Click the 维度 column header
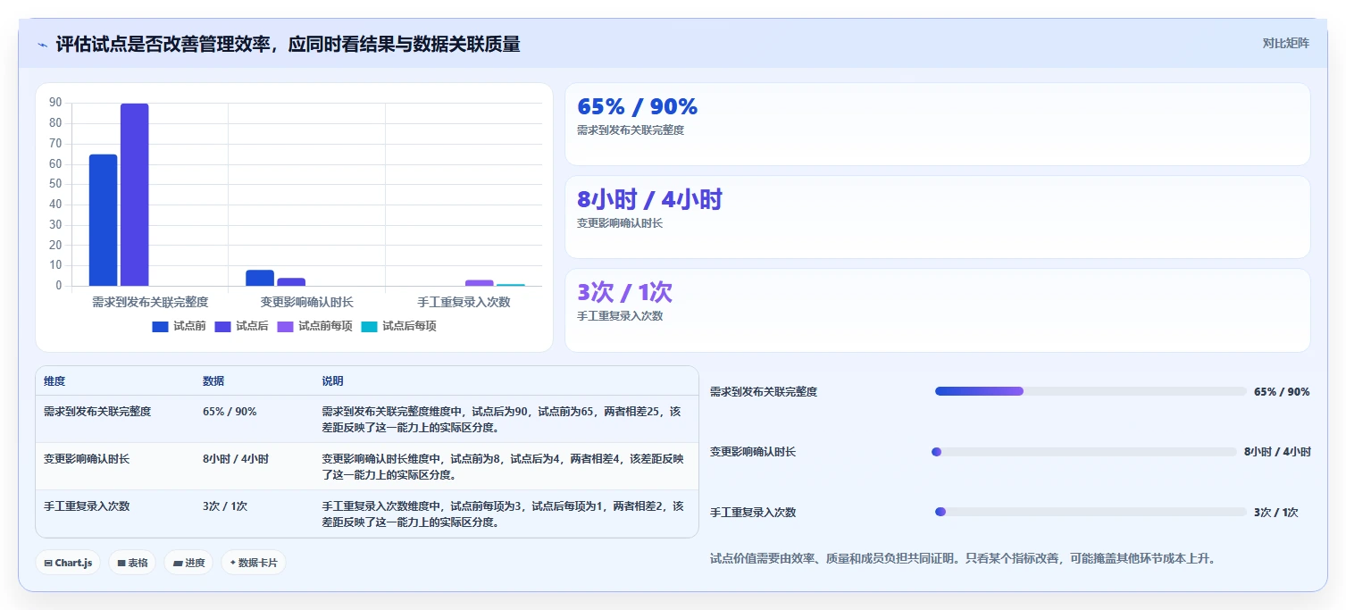1346x610 pixels. [54, 381]
